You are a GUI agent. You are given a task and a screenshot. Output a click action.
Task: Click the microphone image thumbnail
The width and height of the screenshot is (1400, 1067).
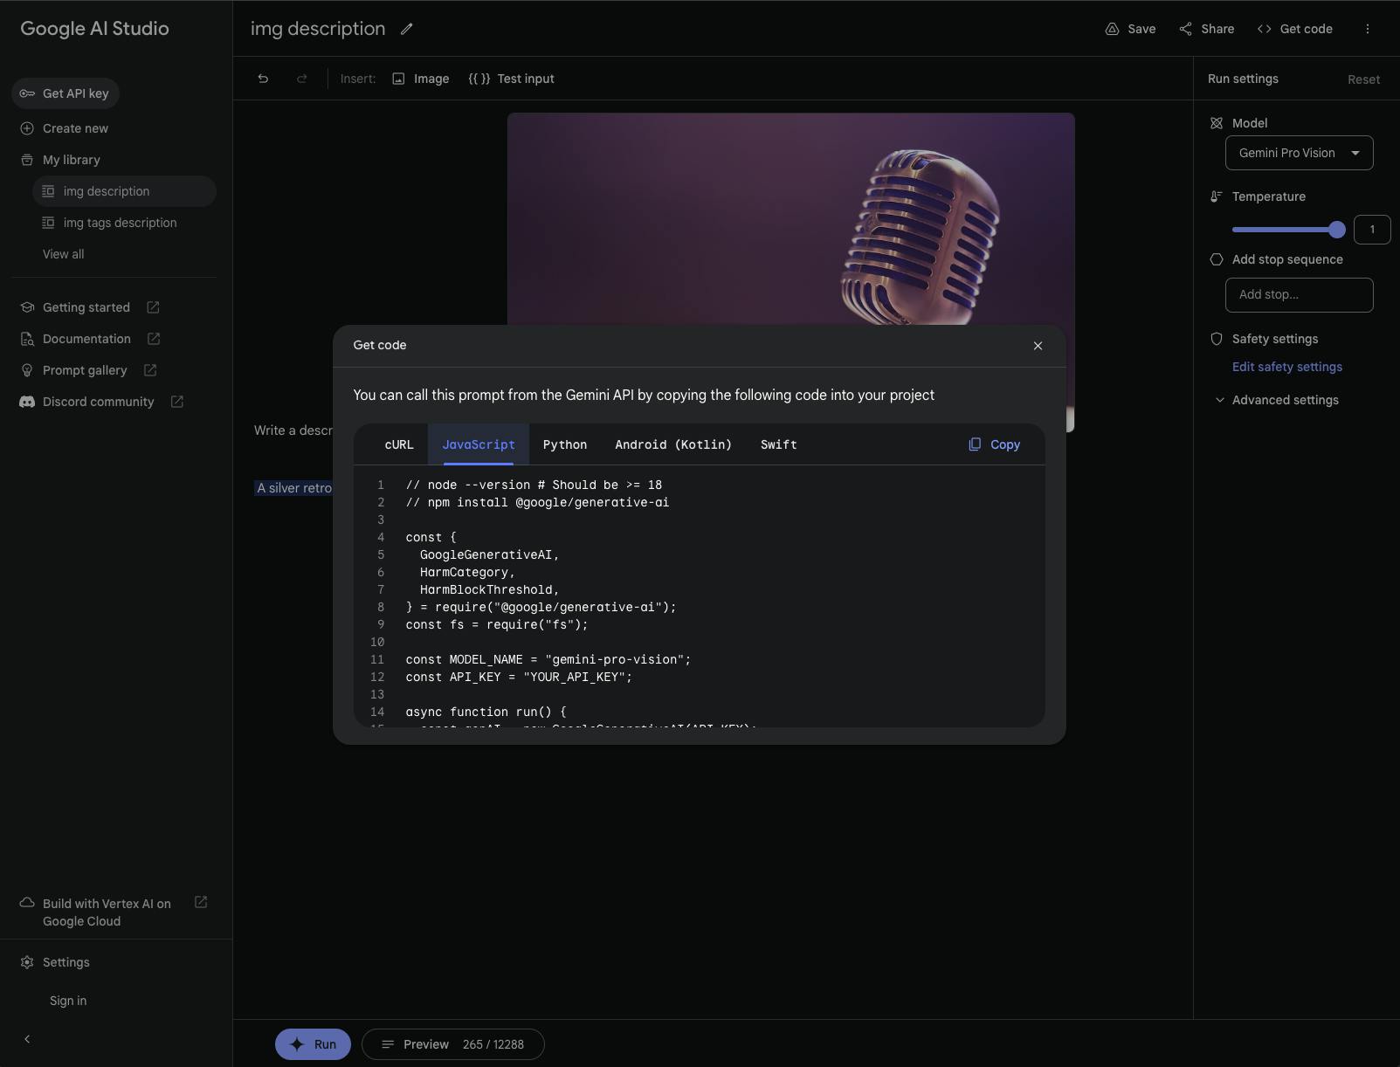point(790,218)
